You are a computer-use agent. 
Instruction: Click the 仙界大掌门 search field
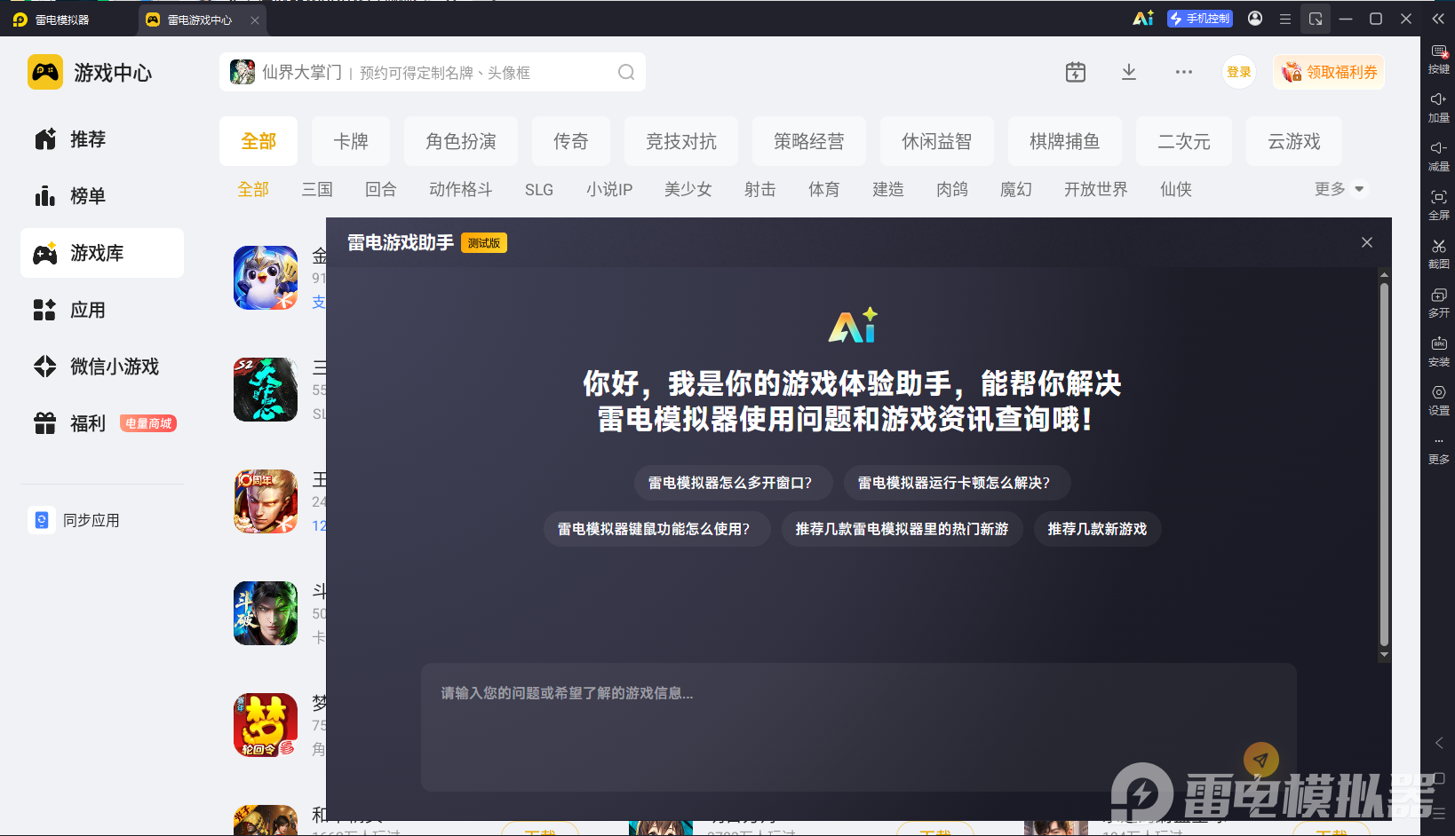[433, 72]
